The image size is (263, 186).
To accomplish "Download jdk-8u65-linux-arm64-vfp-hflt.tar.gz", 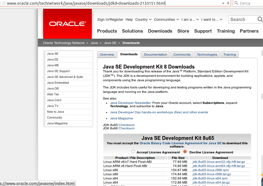I will pyautogui.click(x=219, y=166).
